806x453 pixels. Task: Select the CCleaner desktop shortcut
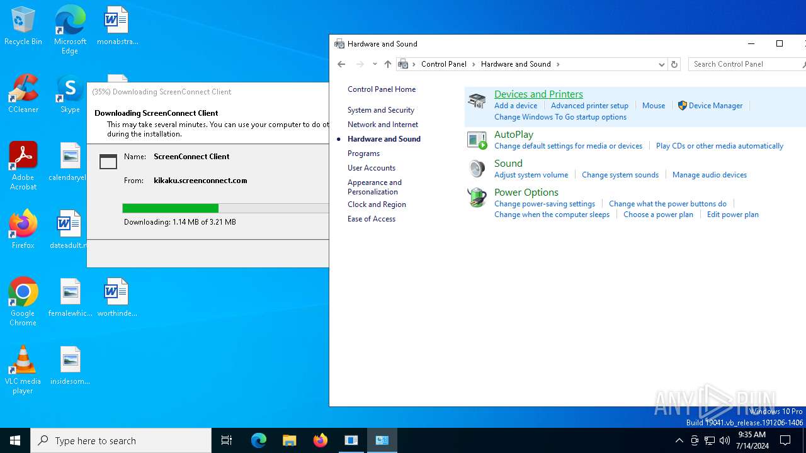pyautogui.click(x=23, y=94)
